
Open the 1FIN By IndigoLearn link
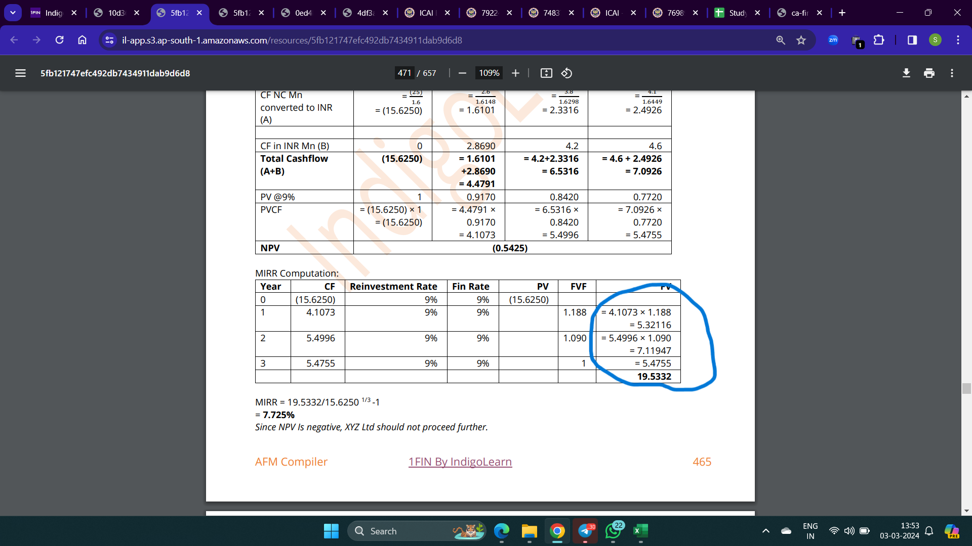[x=460, y=462]
